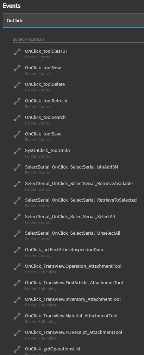Screen dimensions: 144x355
Task: Select SelectSerial_btnAddSN event result
Action: click(79, 170)
